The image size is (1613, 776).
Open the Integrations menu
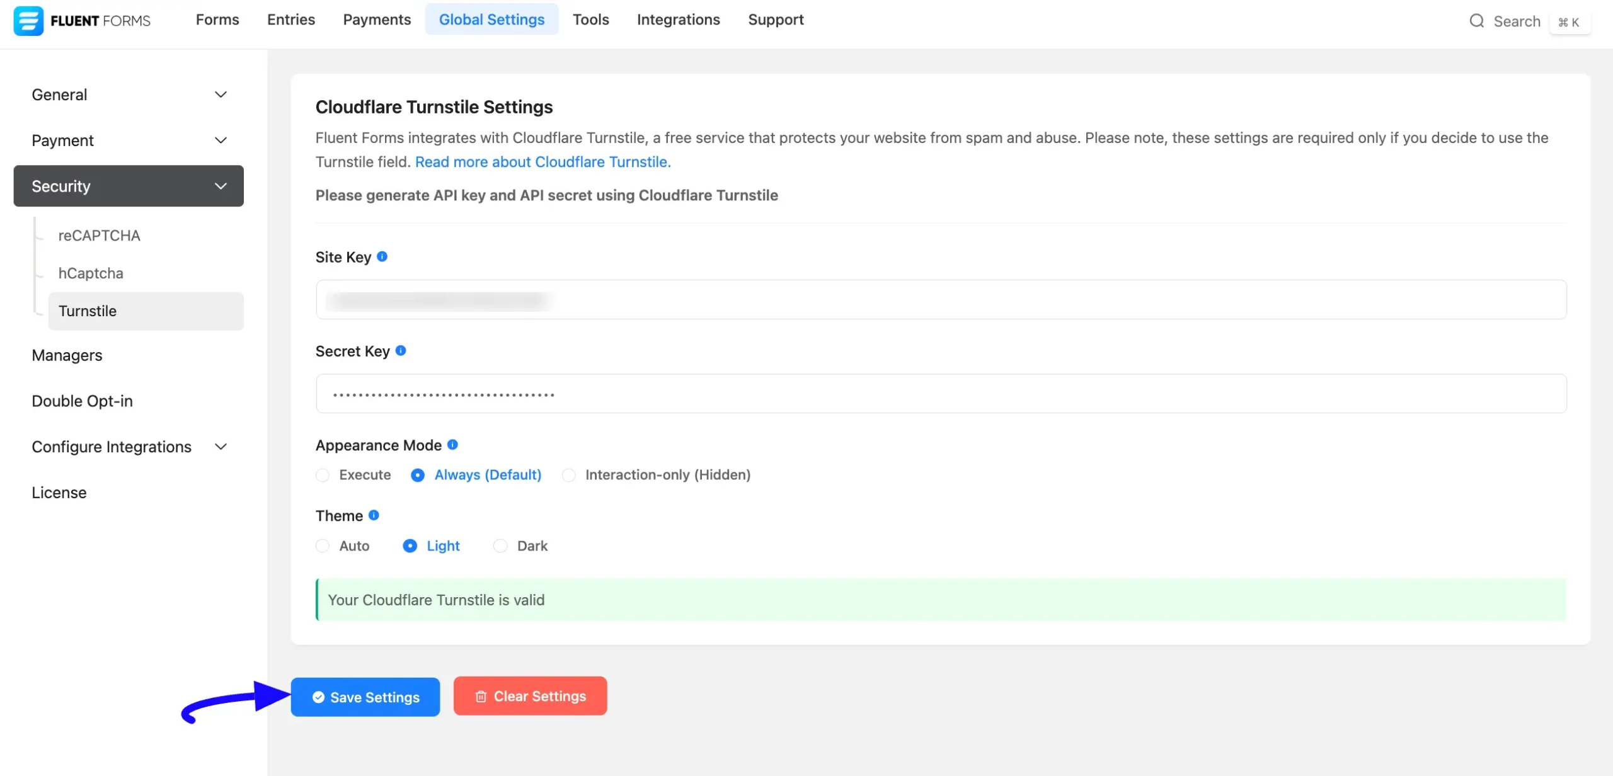pos(678,20)
